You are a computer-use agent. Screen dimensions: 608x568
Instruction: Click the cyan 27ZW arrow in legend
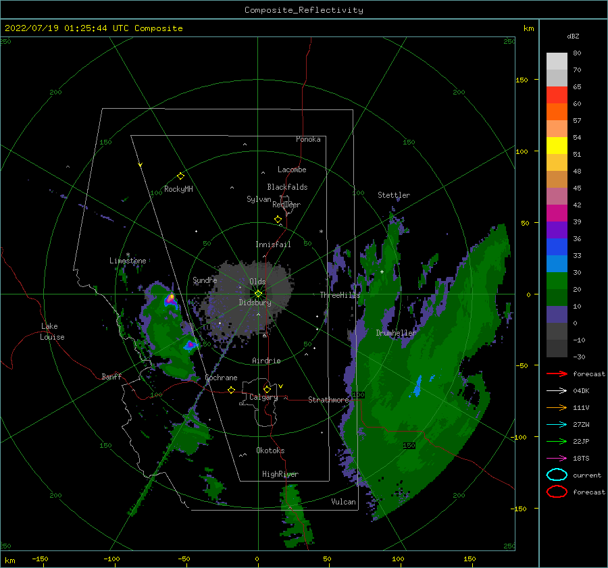[557, 425]
